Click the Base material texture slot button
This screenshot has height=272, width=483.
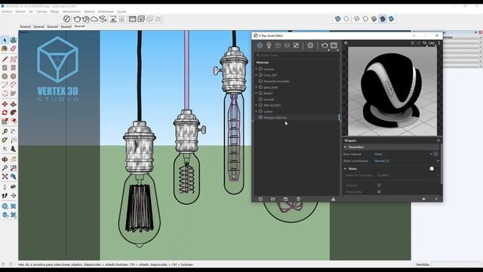click(436, 154)
